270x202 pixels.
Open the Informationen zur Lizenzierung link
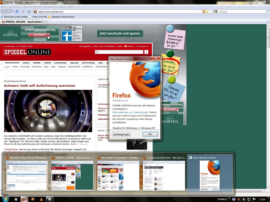point(130,112)
